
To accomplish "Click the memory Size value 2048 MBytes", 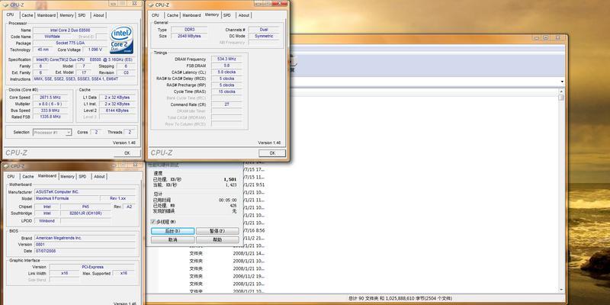I will coord(189,36).
